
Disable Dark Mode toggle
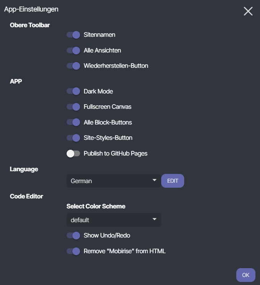pyautogui.click(x=73, y=92)
